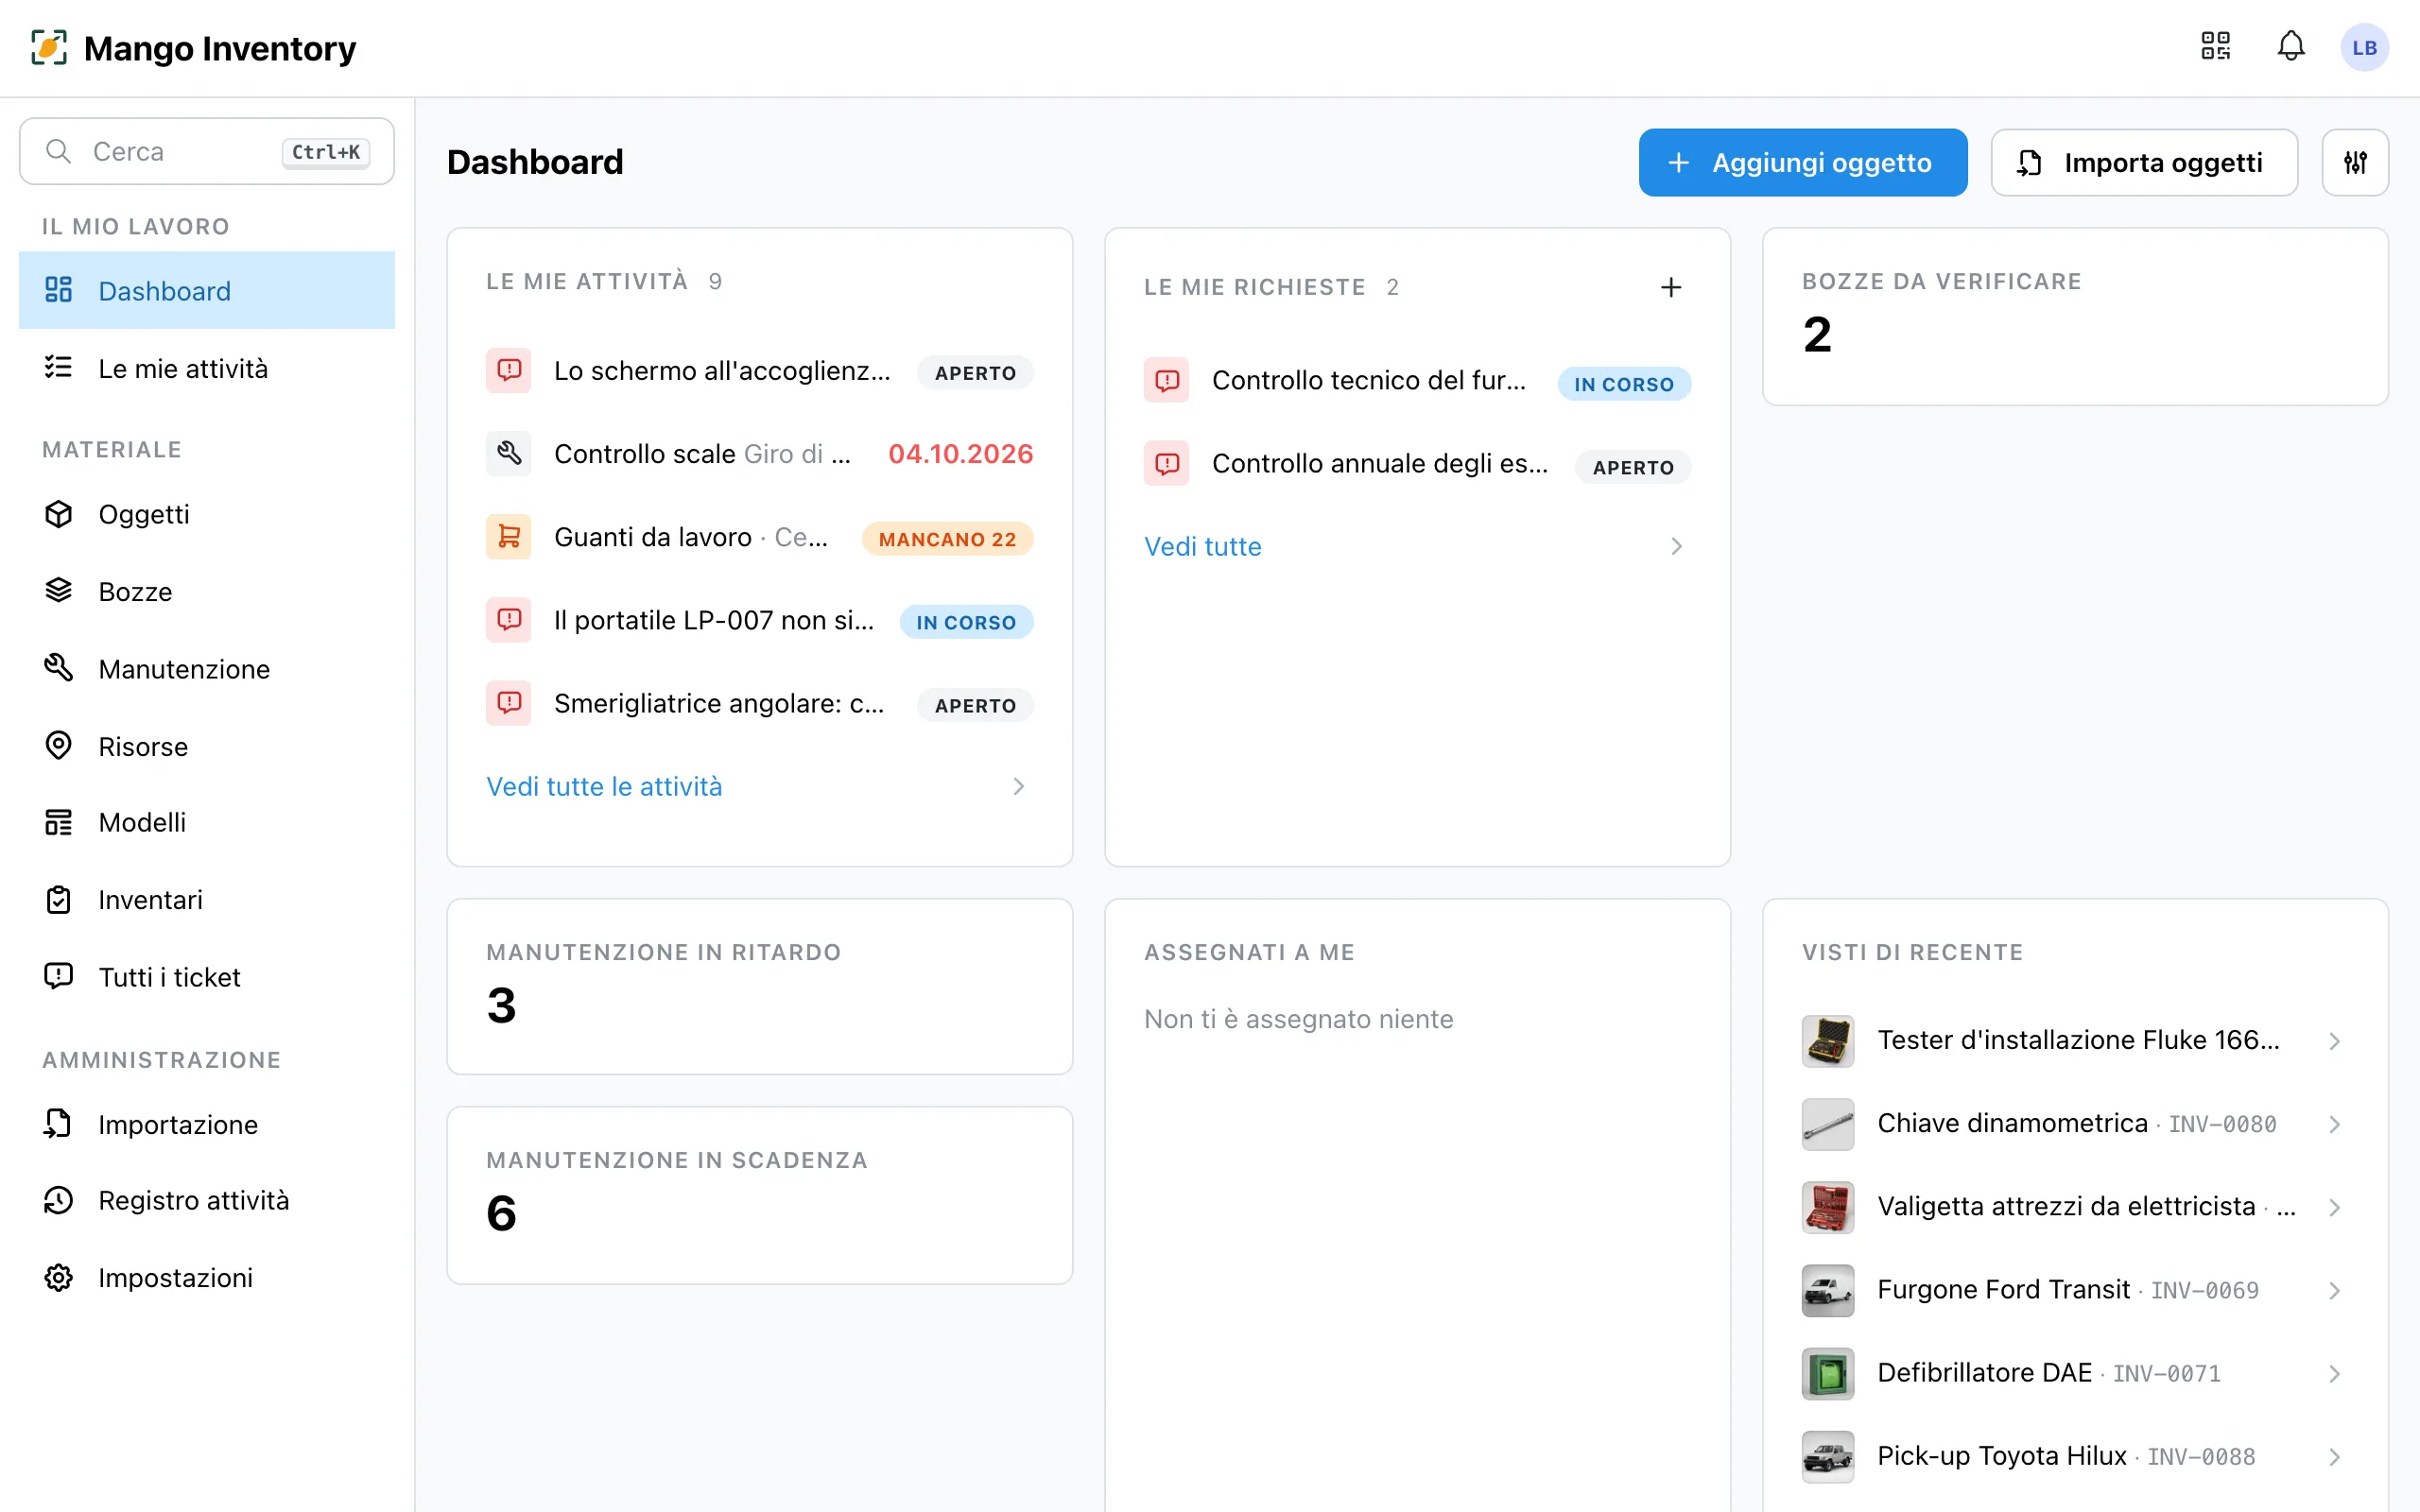2420x1512 pixels.
Task: Add a new request with plus icon
Action: tap(1671, 287)
